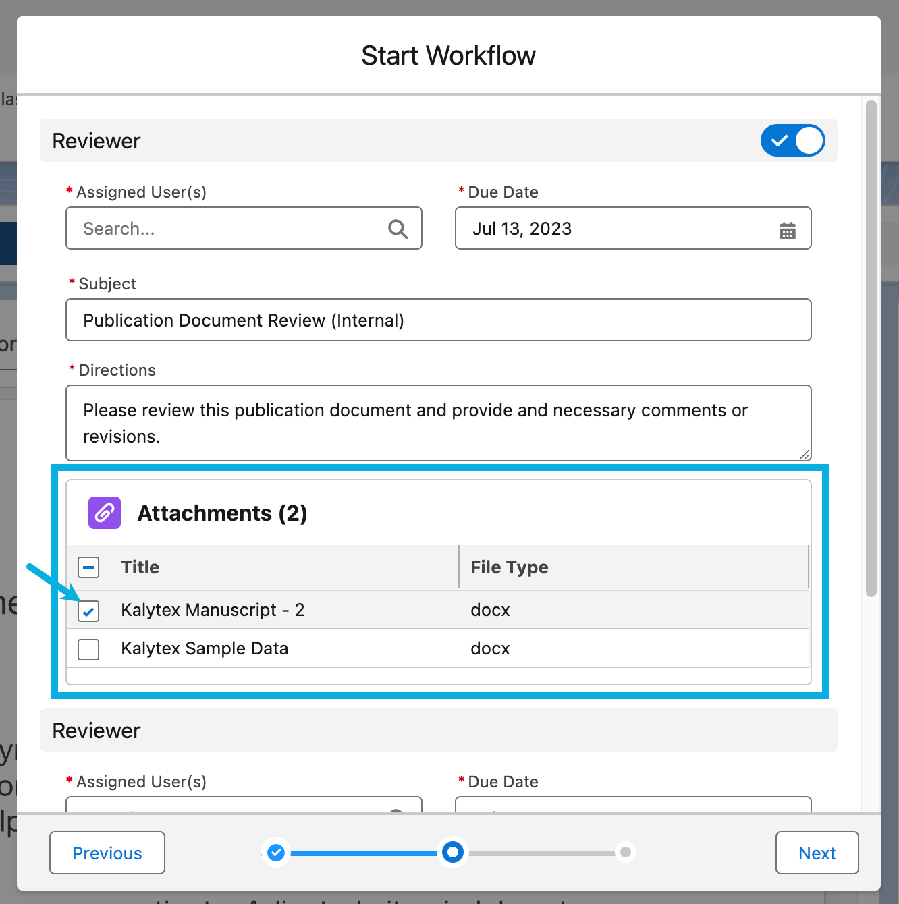Open the Due Date calendar picker icon

pos(787,231)
